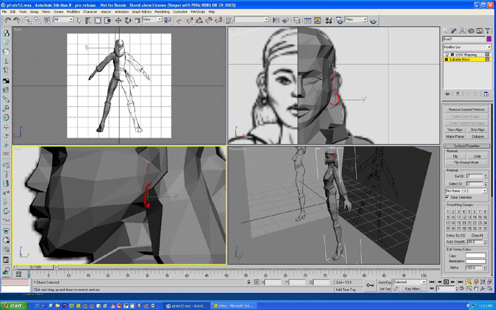Toggle the Auto Key button
Image resolution: width=496 pixels, height=310 pixels.
coord(385,282)
